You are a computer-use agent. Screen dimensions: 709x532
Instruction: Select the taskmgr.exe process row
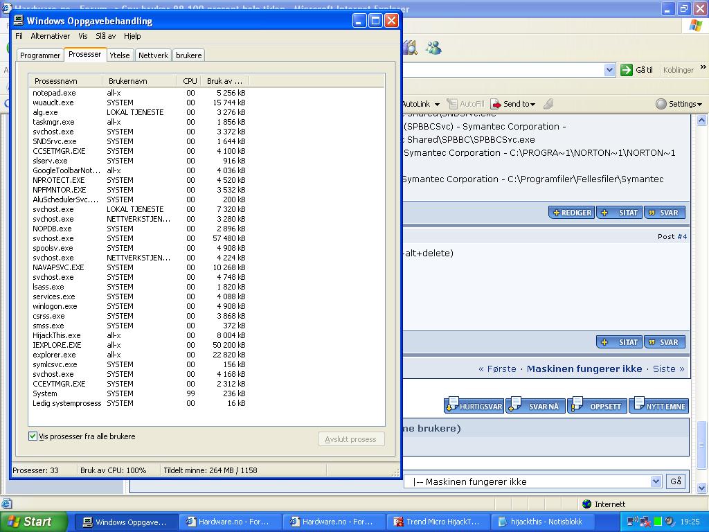pos(138,122)
